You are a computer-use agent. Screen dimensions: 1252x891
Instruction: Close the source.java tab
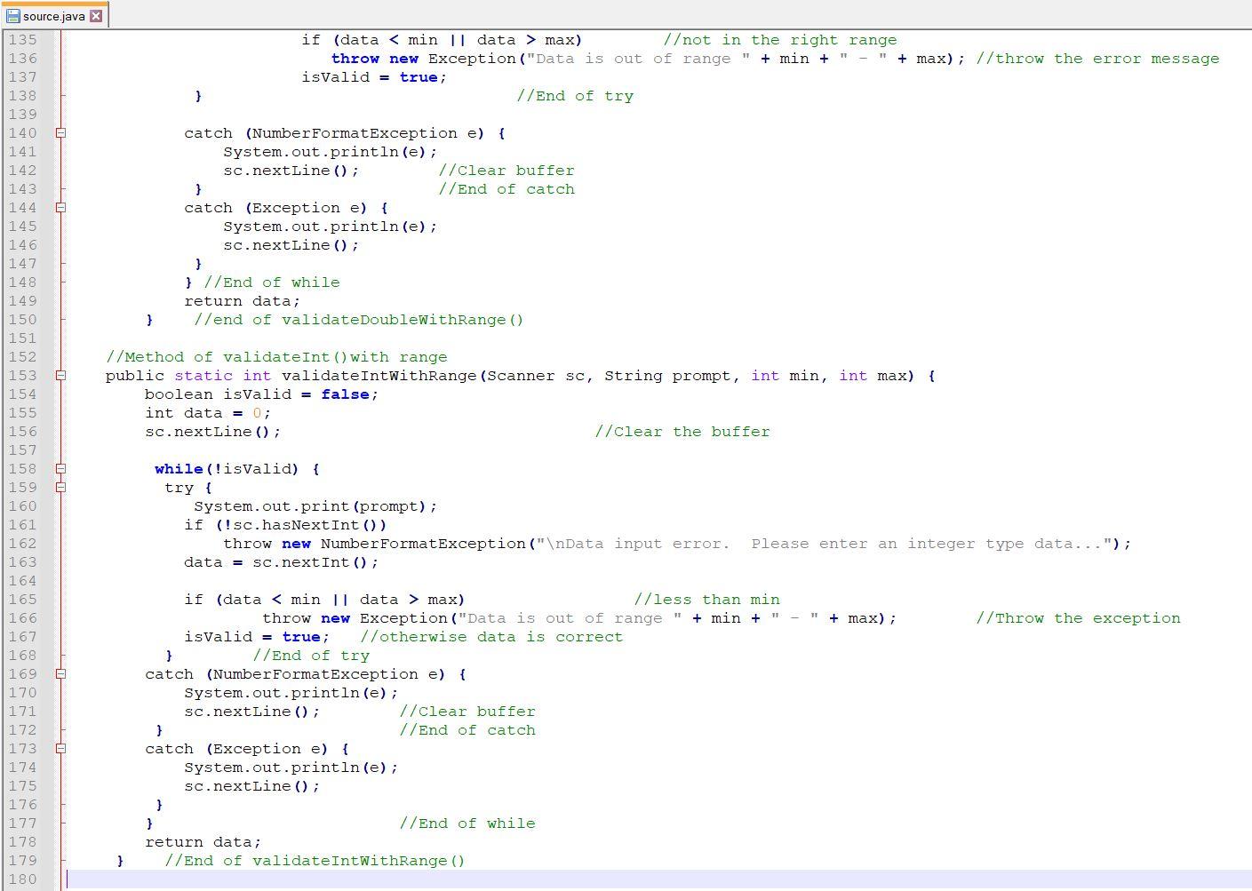tap(98, 15)
